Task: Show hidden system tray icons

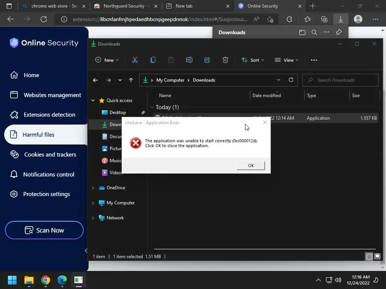Action: pos(318,280)
